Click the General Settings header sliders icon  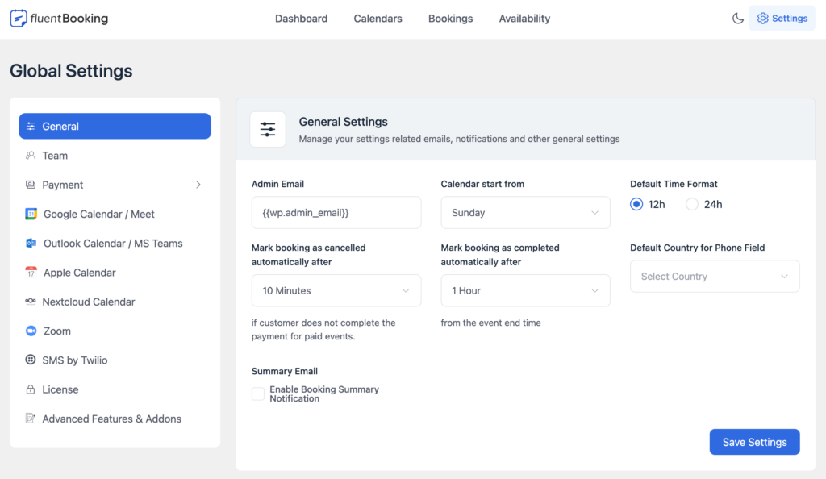[x=268, y=130]
